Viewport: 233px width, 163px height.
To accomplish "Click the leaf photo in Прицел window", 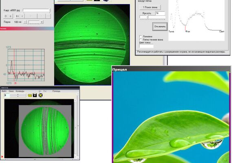I will [171, 117].
